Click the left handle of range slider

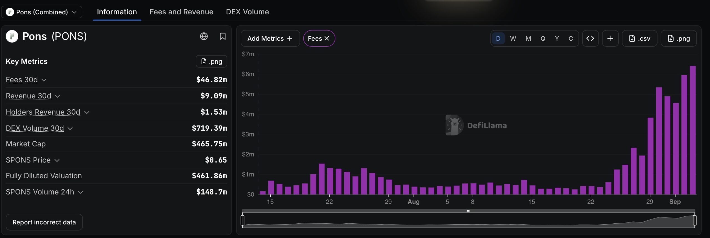coord(243,220)
